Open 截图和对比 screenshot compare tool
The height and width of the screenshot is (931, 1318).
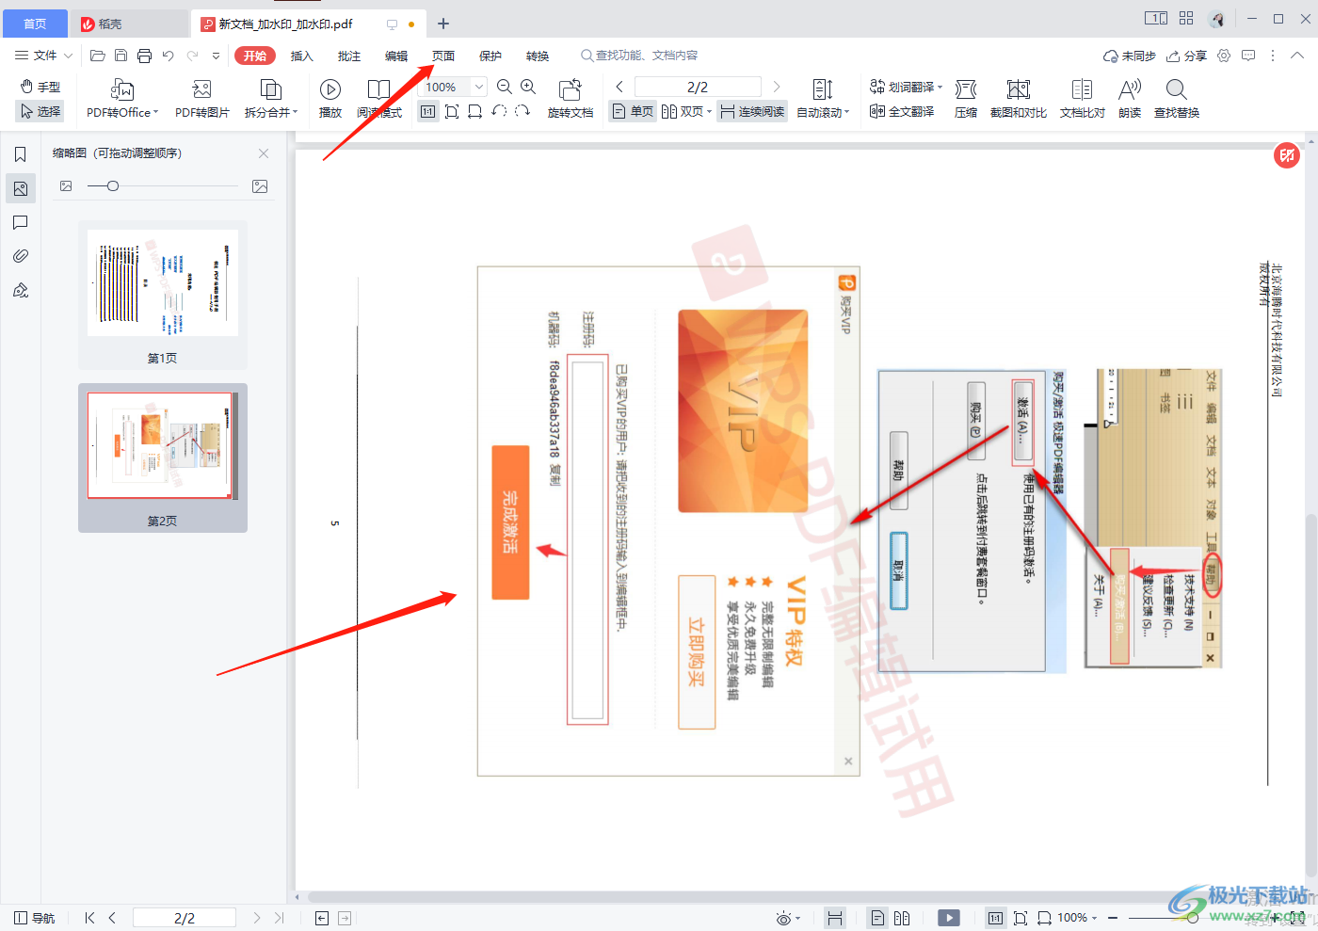[x=1019, y=99]
